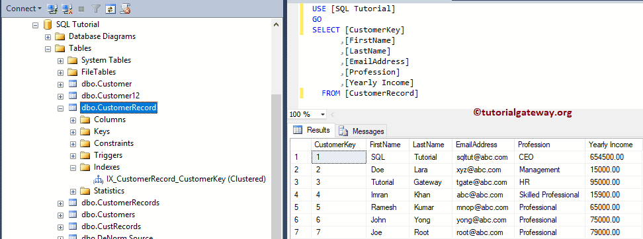Expand the Columns folder
The image size is (643, 239).
(x=73, y=120)
